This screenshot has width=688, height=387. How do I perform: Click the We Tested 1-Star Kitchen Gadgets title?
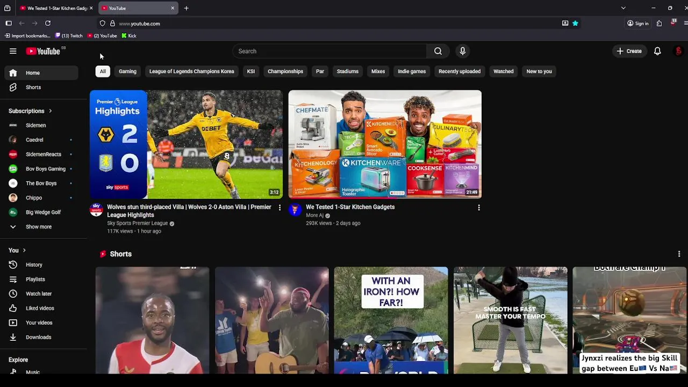click(350, 207)
